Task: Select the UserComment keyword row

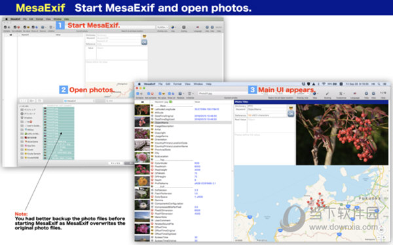Action: tap(191, 221)
